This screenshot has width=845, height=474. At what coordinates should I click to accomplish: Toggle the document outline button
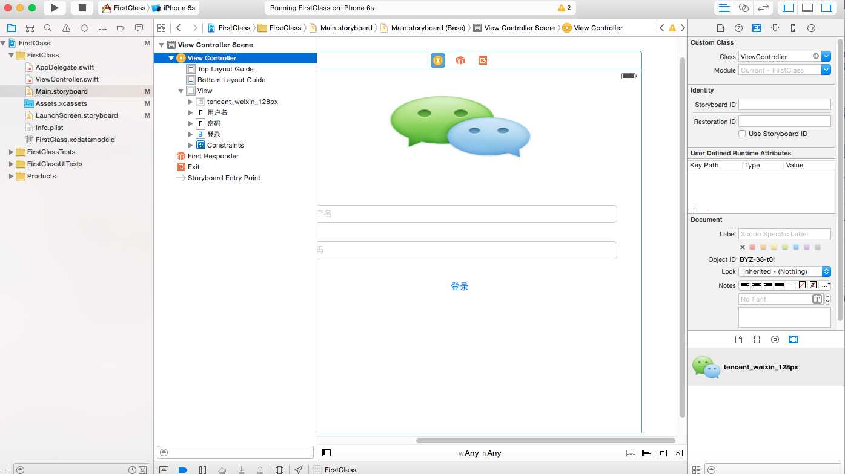[326, 453]
